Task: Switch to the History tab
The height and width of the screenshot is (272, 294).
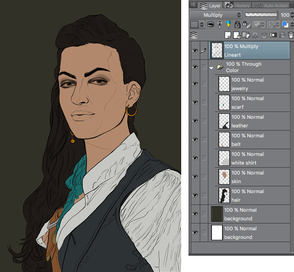Action: (x=238, y=5)
